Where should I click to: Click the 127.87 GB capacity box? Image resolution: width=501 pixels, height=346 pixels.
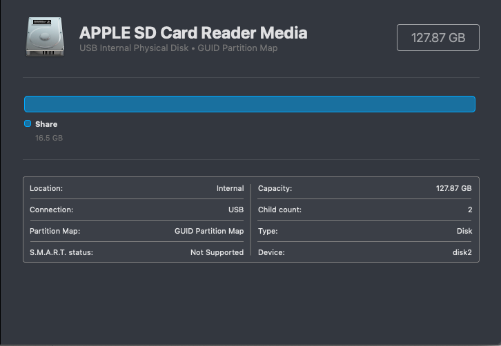coord(438,38)
